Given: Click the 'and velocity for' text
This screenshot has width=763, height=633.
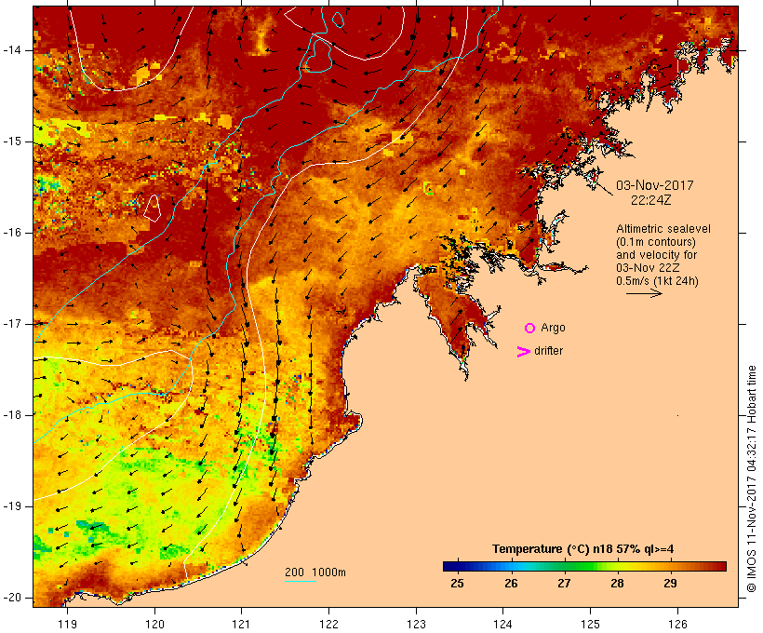Looking at the screenshot, I should pos(656,255).
